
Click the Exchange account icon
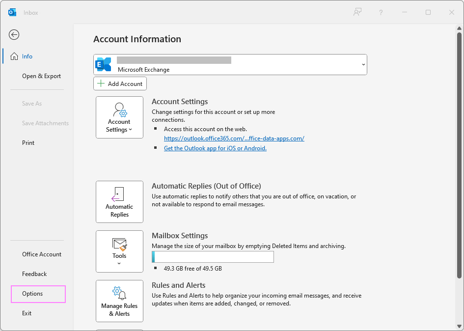click(104, 64)
